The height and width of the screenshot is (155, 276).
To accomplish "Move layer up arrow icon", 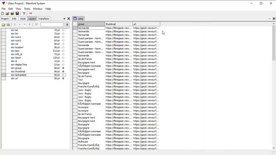I will click(20, 25).
